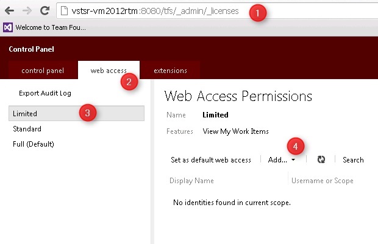Reload the page with the refresh icon
Screen dimensions: 378x244
(x=45, y=11)
